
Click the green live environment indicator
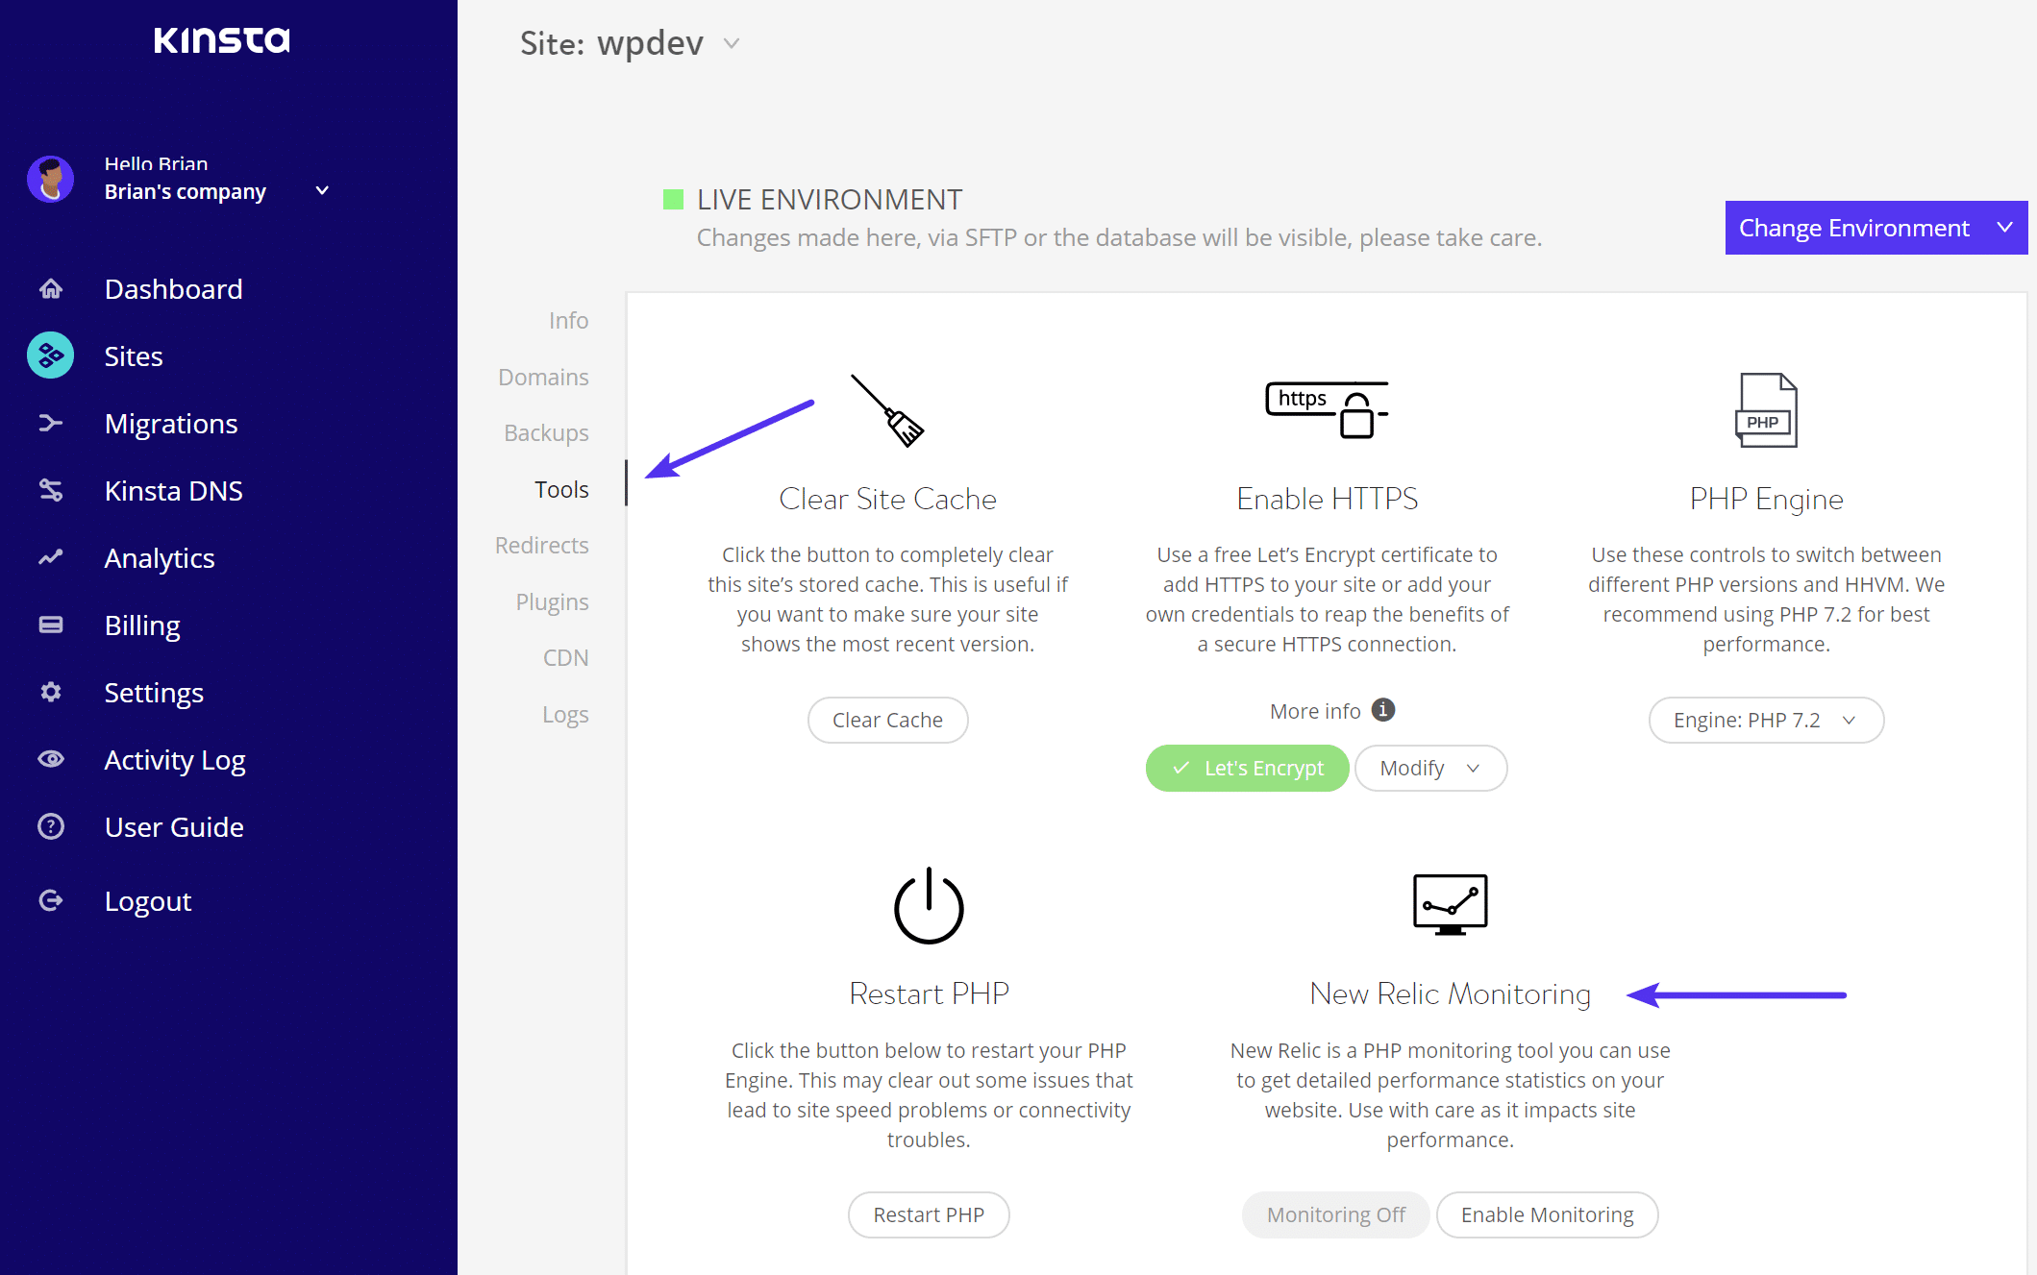click(x=673, y=199)
